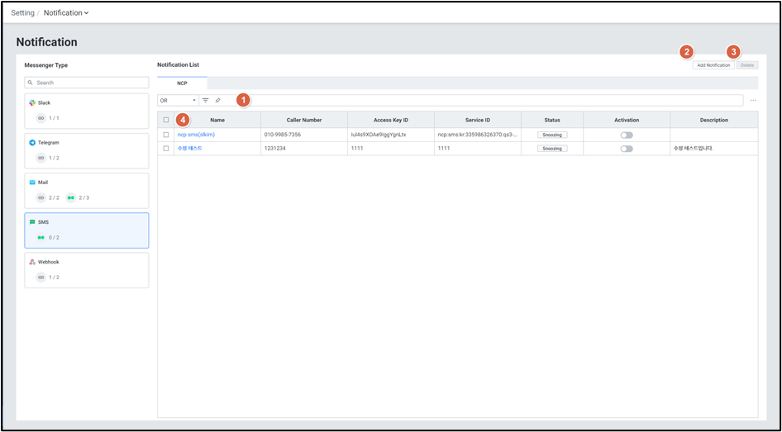782x432 pixels.
Task: Click the Mail envelope icon
Action: click(x=32, y=183)
